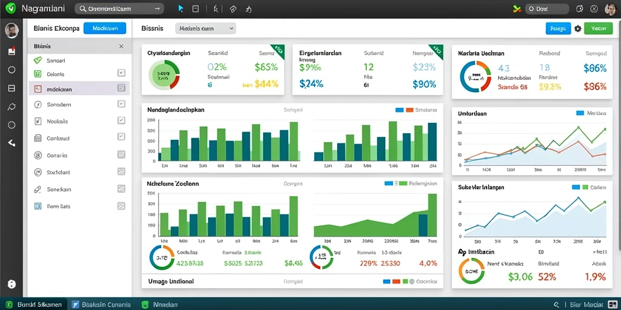The width and height of the screenshot is (621, 310).
Task: Open user avatar at top right
Action: [x=610, y=8]
